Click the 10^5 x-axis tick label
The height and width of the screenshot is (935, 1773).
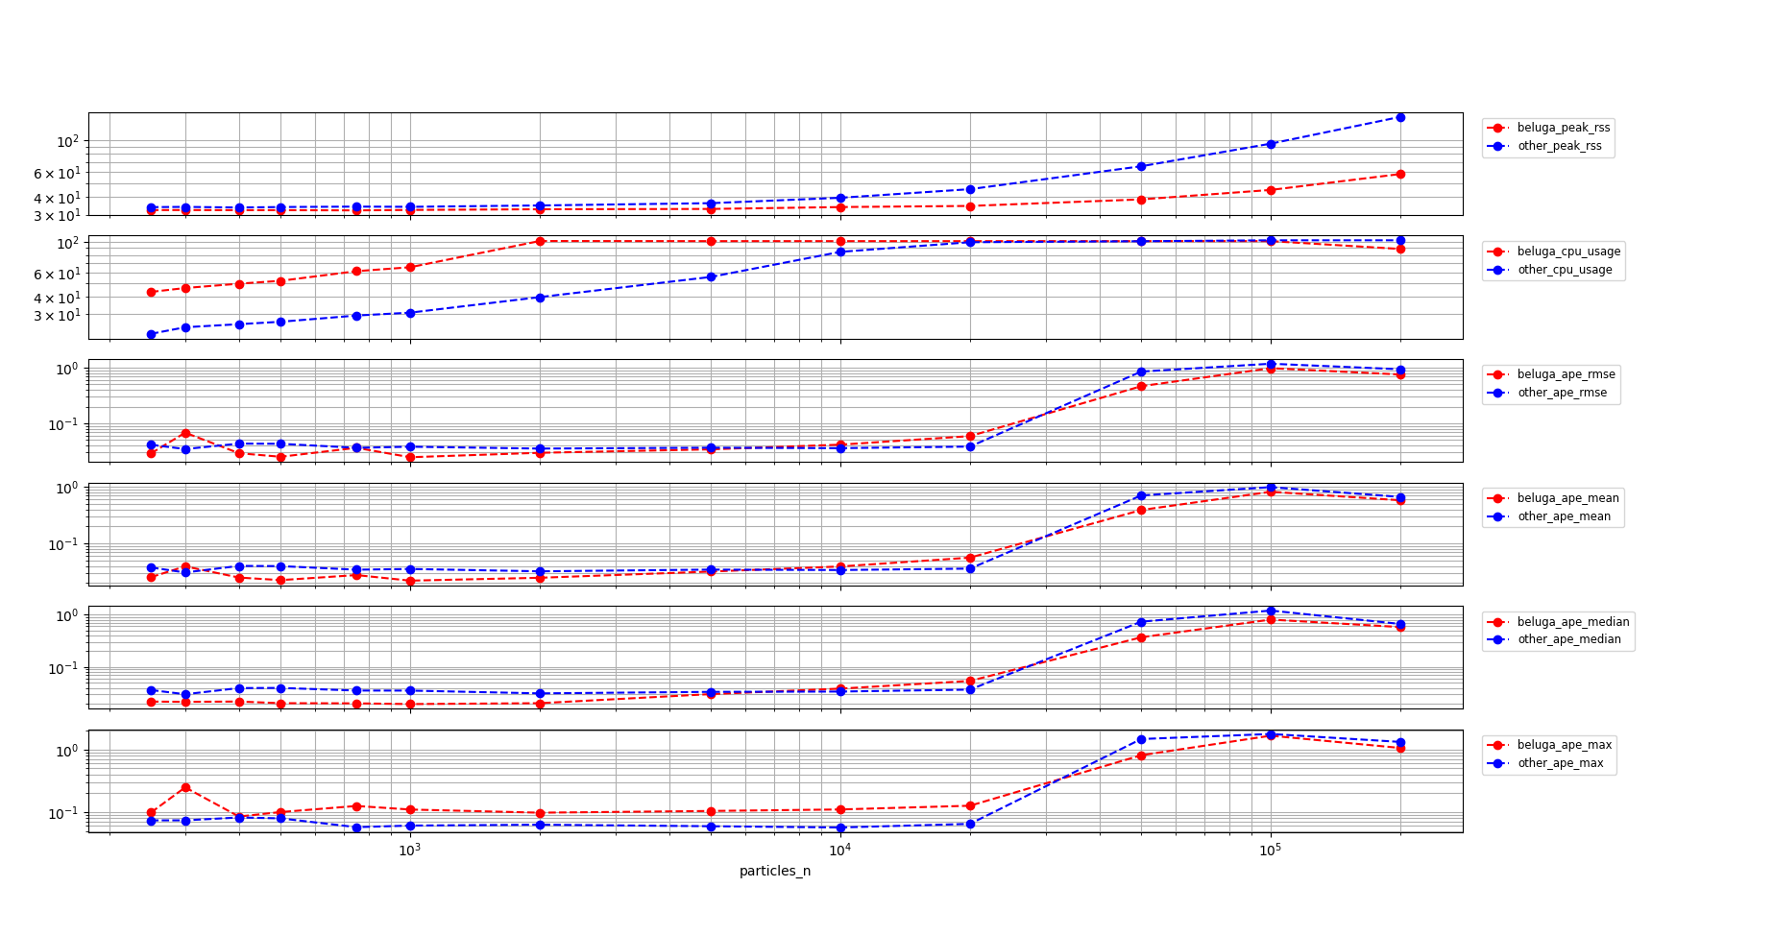coord(1270,850)
